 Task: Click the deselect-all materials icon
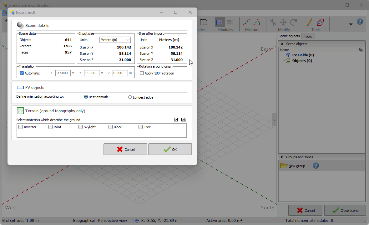pos(183,120)
